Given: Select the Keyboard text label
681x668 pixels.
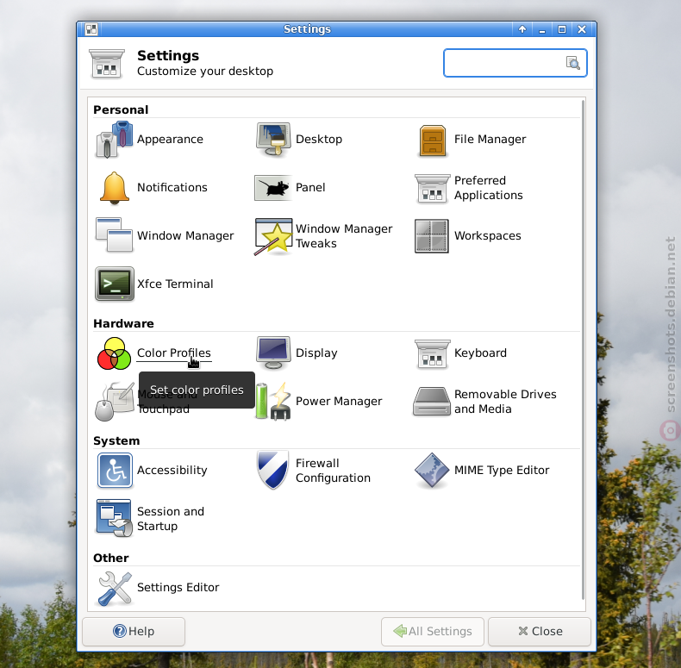Looking at the screenshot, I should click(x=480, y=353).
